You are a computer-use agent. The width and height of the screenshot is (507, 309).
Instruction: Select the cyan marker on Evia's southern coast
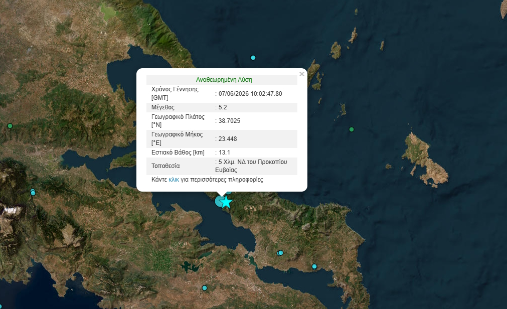point(314,266)
